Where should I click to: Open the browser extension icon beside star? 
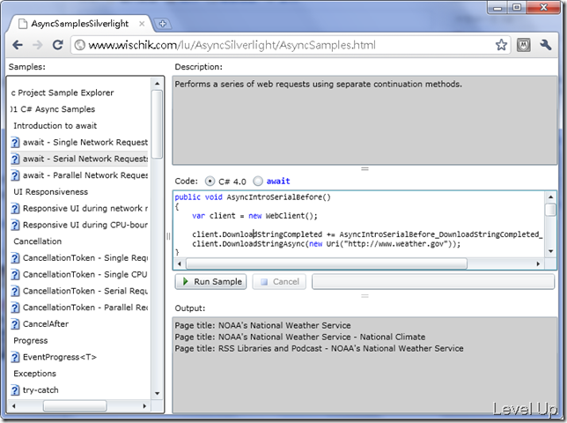click(x=523, y=45)
